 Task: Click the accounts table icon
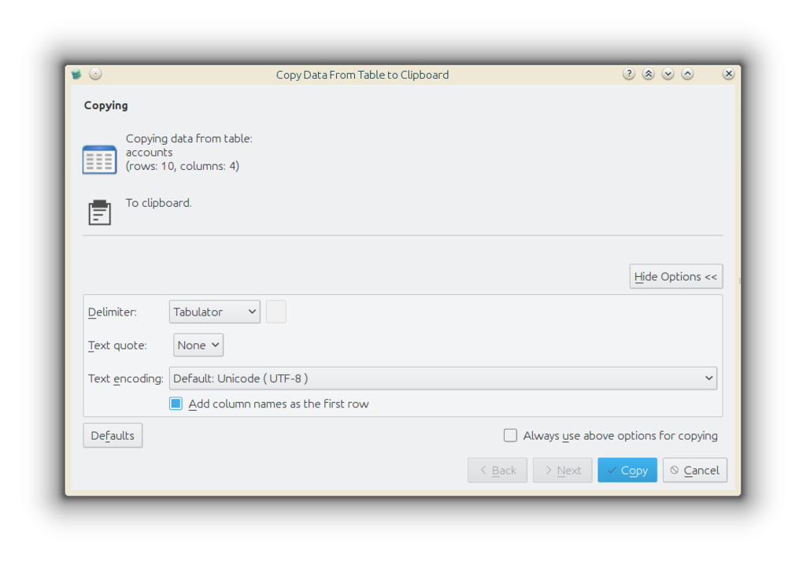(x=99, y=160)
